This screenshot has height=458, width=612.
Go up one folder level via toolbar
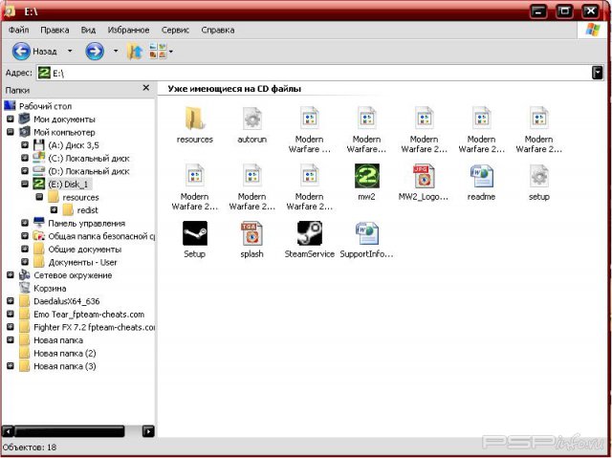pos(135,51)
